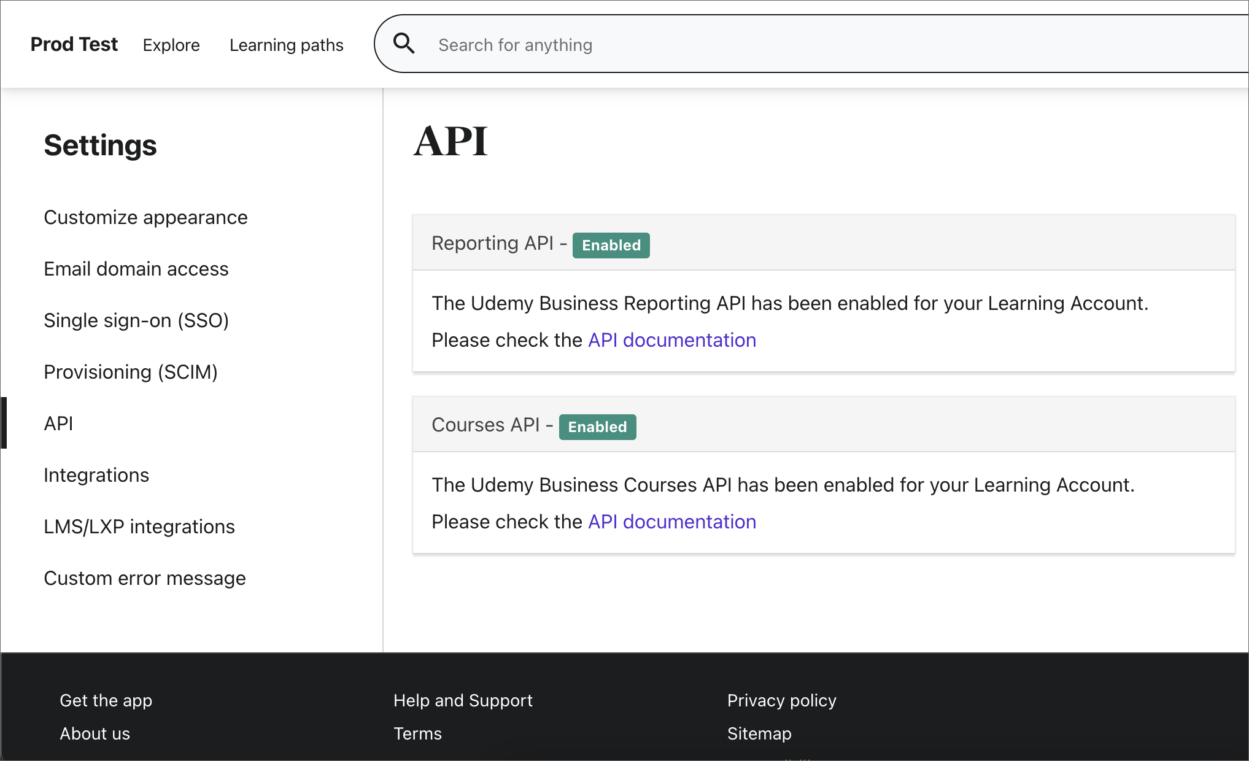The image size is (1249, 761).
Task: Select Provisioning SCIM settings
Action: 132,371
